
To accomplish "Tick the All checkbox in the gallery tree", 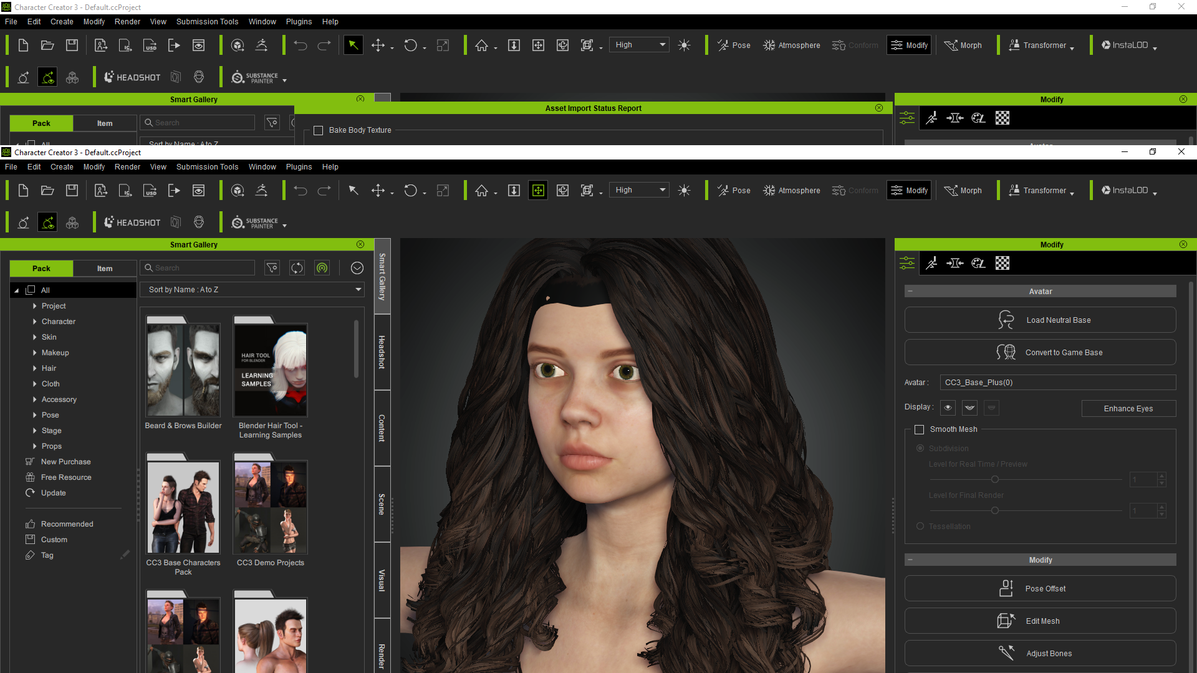I will point(30,290).
